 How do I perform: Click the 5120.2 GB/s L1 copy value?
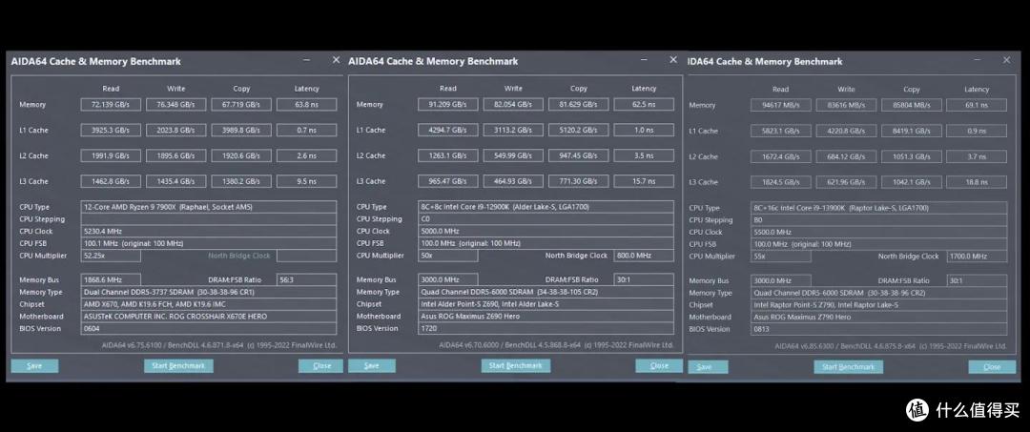[x=579, y=130]
